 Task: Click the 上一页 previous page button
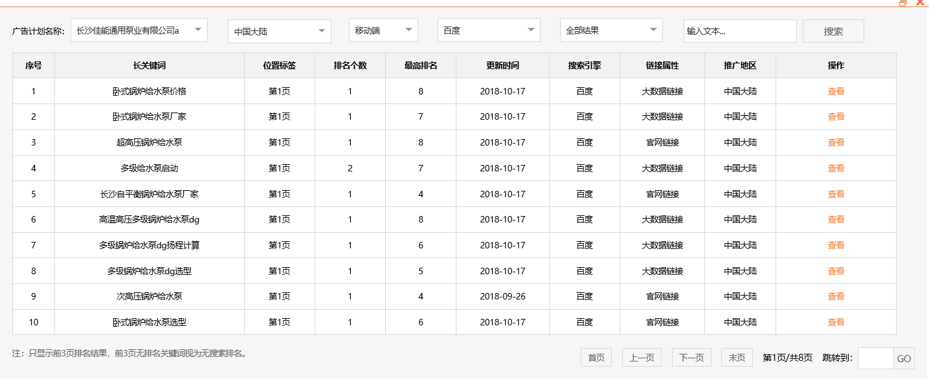click(x=641, y=357)
